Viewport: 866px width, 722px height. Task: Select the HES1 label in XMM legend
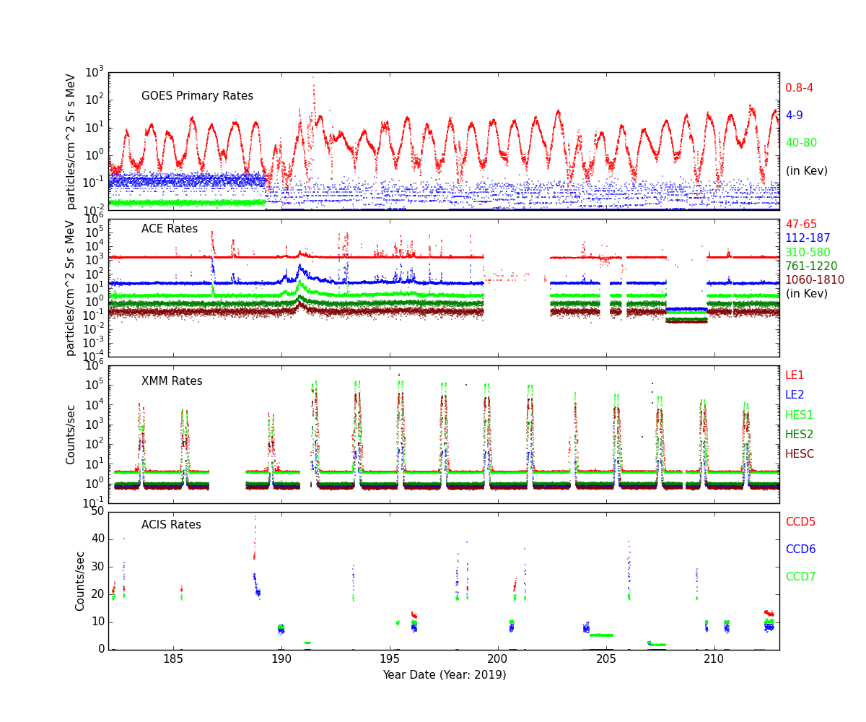[799, 415]
